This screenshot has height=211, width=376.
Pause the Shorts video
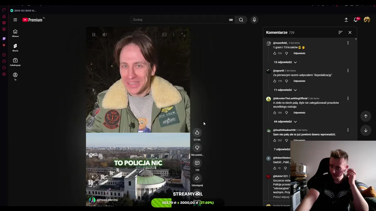coord(94,35)
